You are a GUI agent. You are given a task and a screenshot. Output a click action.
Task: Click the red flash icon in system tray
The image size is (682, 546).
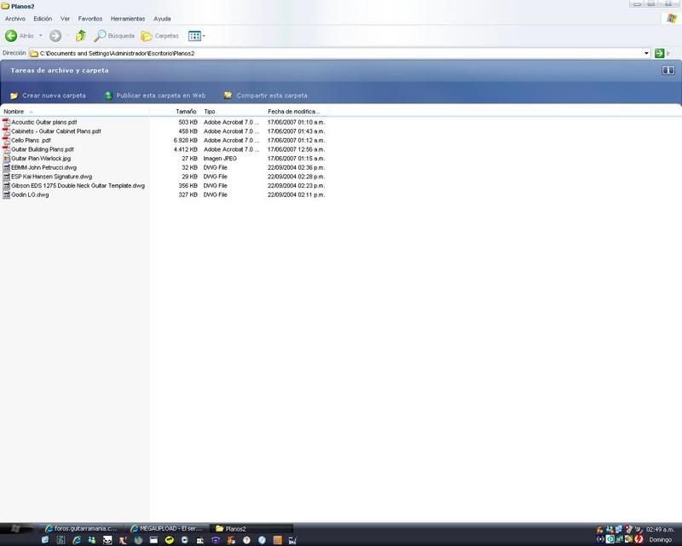click(639, 539)
